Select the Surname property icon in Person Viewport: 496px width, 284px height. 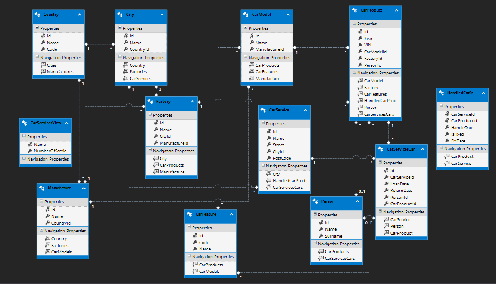tap(321, 235)
